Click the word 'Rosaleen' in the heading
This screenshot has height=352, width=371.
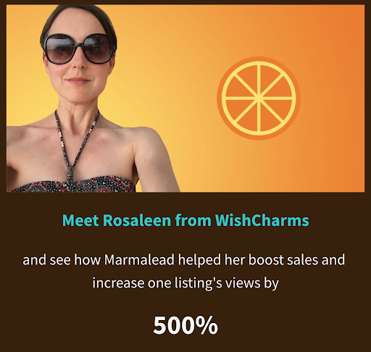click(x=137, y=220)
